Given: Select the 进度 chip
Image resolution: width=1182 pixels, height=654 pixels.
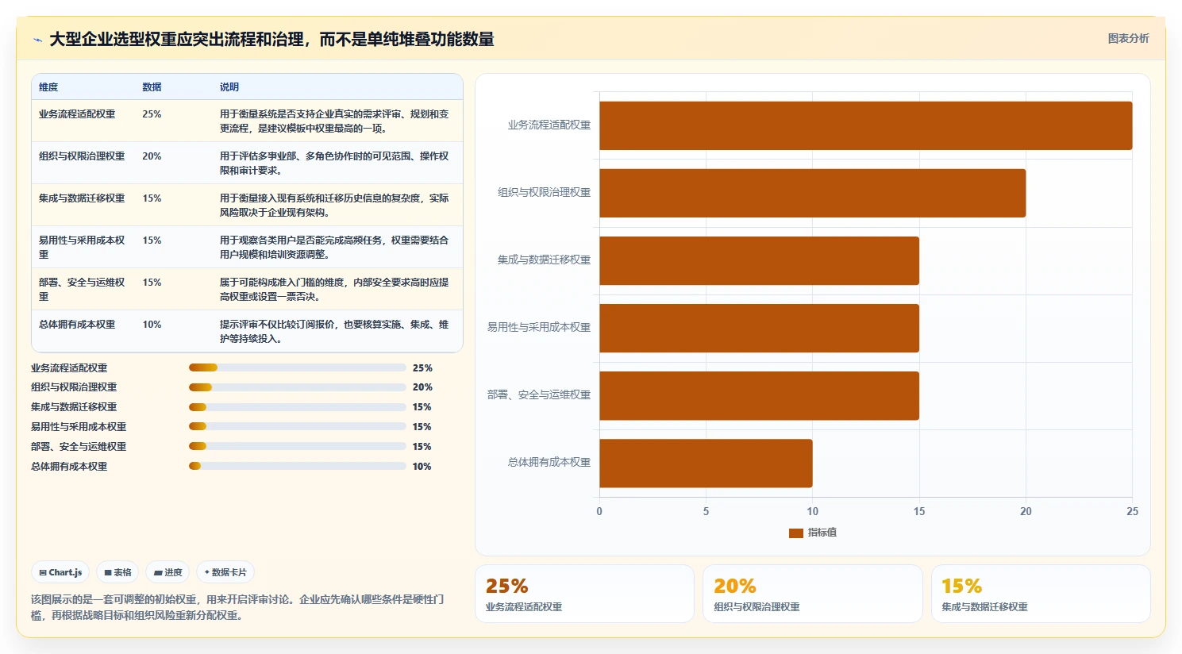Looking at the screenshot, I should (x=167, y=572).
